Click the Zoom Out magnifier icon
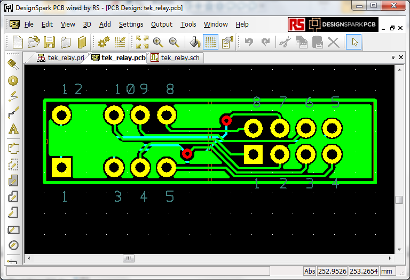 coord(174,42)
